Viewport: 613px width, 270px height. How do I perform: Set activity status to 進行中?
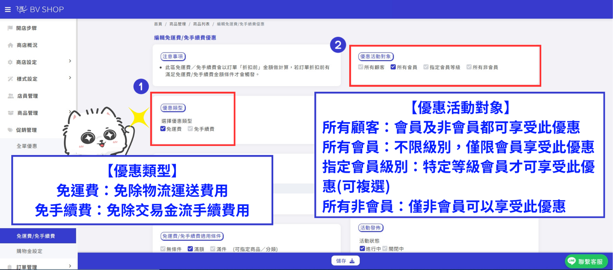[362, 248]
